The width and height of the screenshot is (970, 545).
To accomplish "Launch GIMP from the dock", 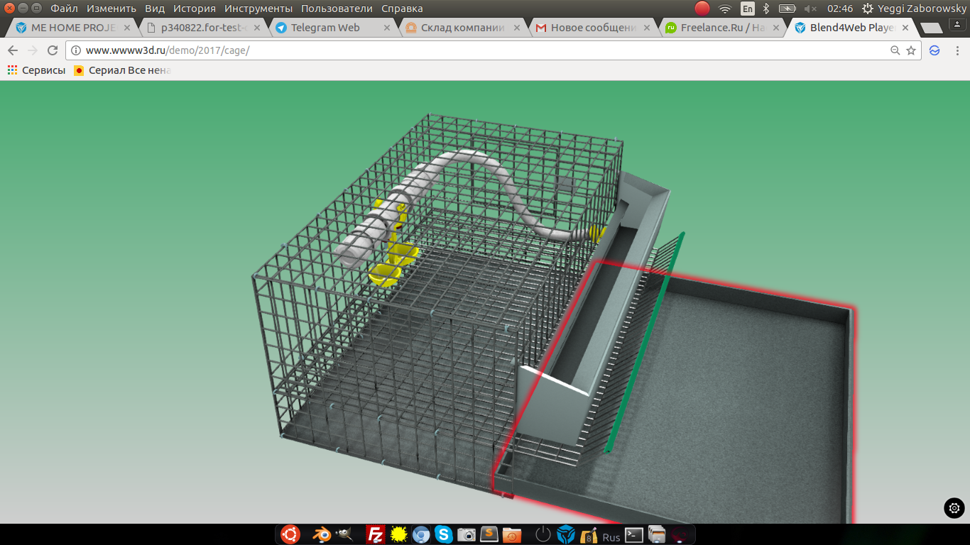I will (x=345, y=534).
